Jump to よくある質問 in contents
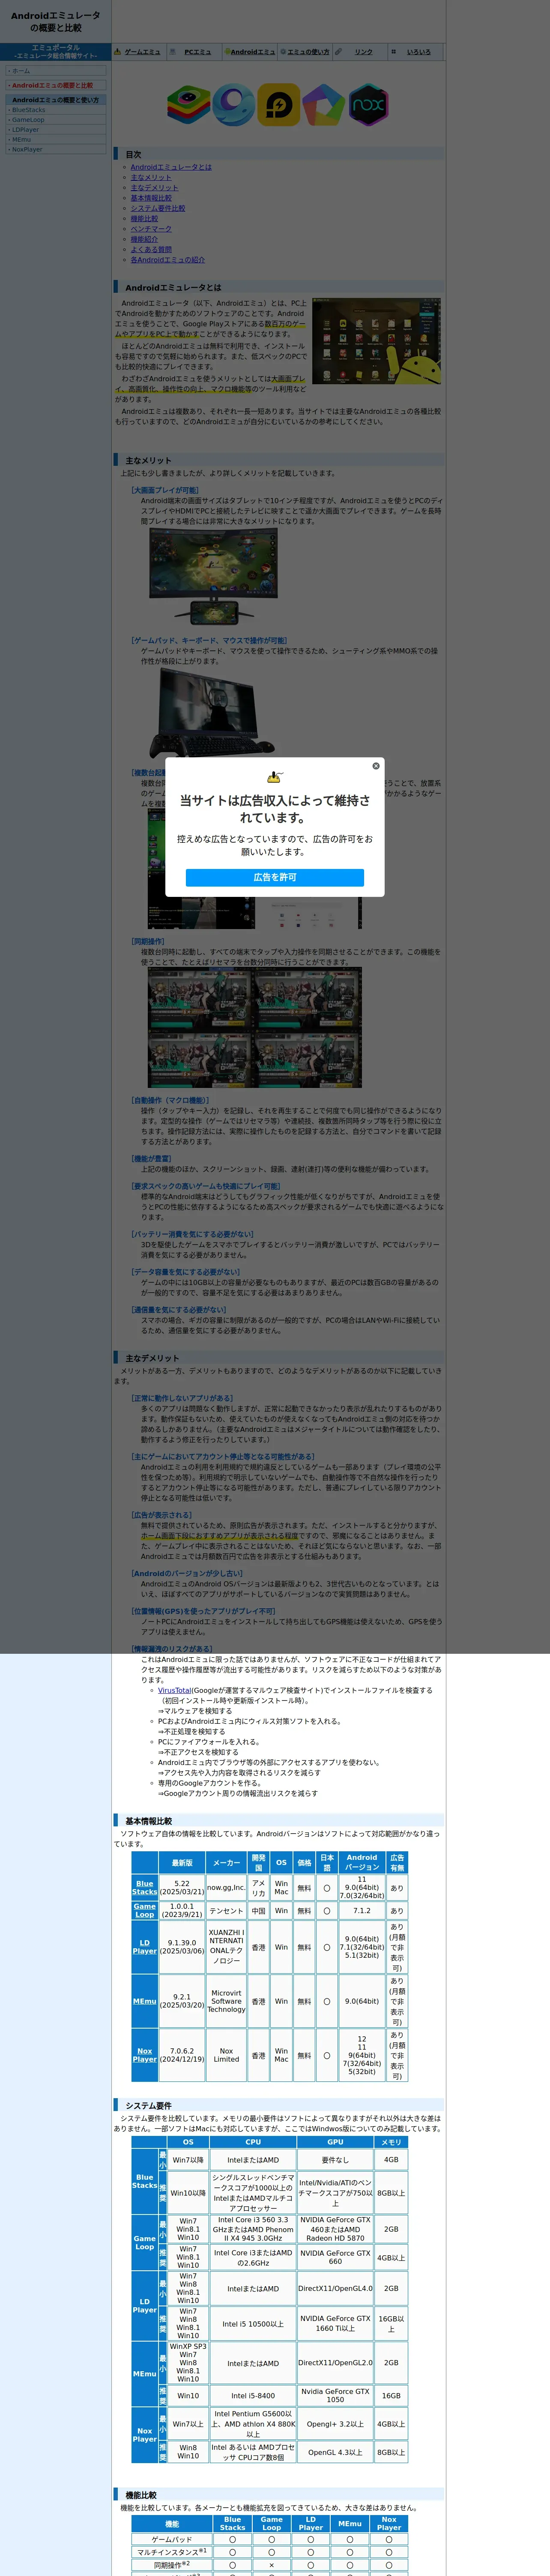 (151, 250)
